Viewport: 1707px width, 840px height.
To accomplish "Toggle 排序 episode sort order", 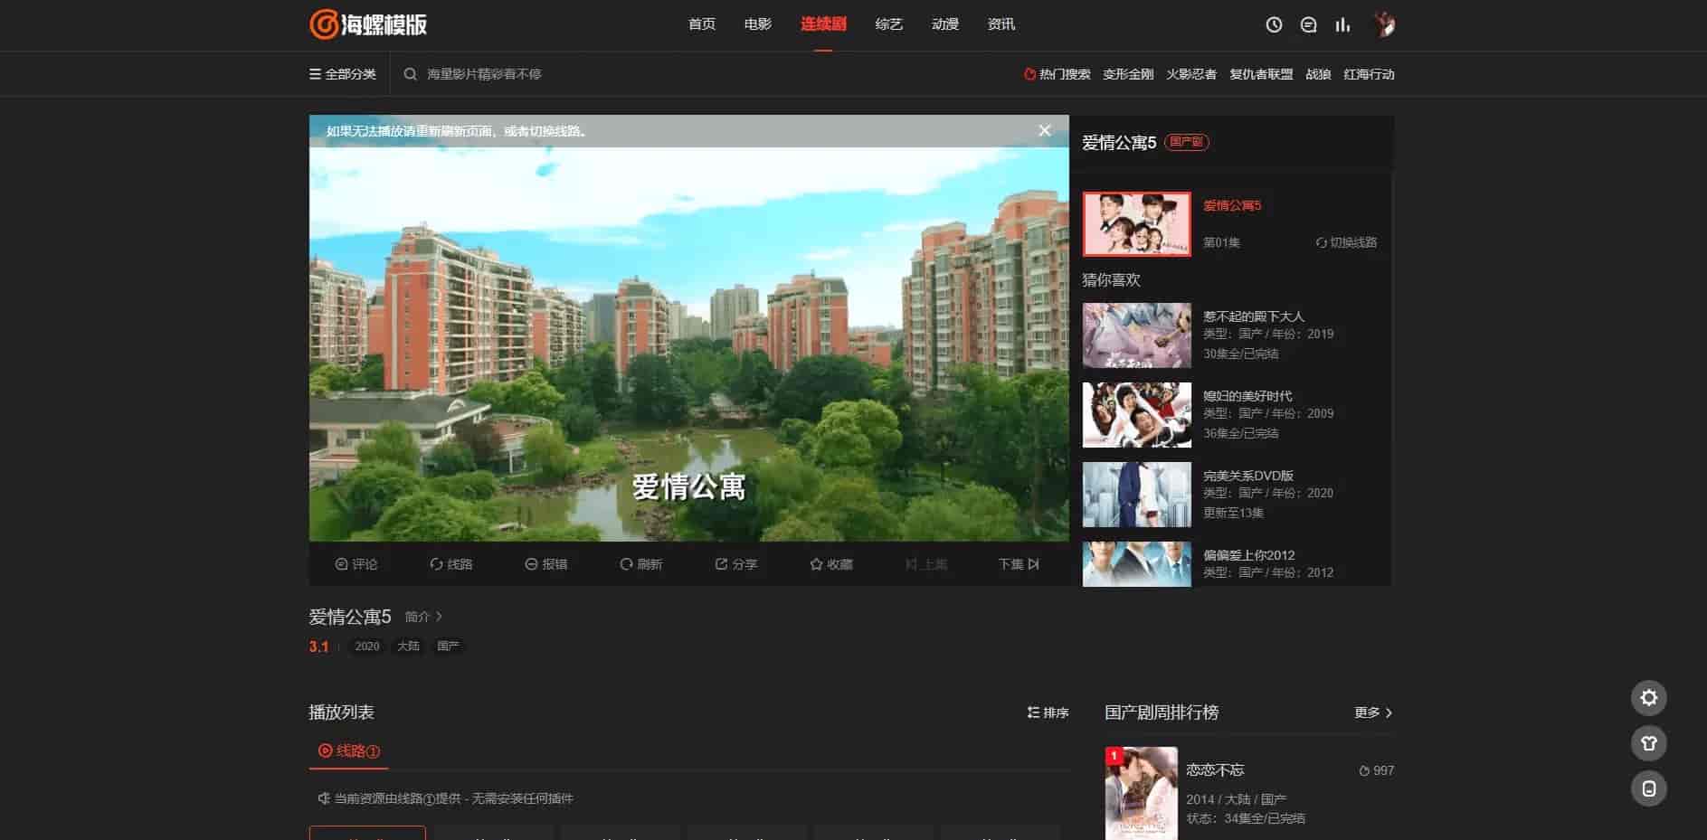I will click(1048, 713).
